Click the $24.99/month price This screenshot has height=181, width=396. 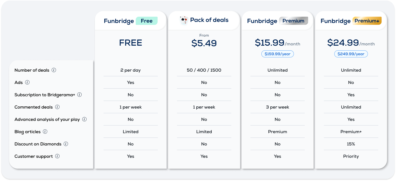[x=351, y=43]
